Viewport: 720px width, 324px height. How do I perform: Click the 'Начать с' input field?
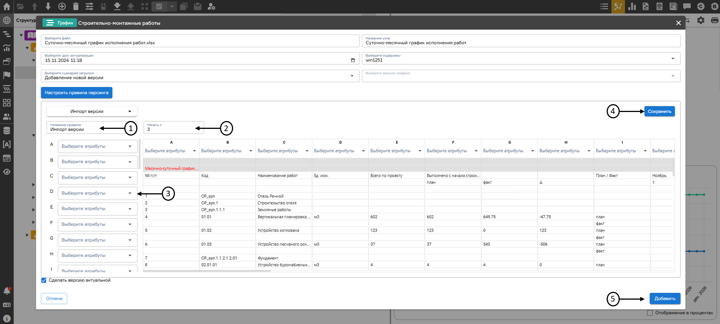click(x=174, y=127)
